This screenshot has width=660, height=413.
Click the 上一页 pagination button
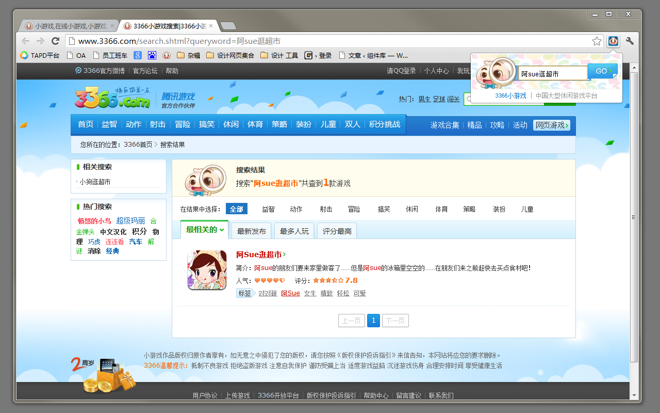[x=352, y=321]
